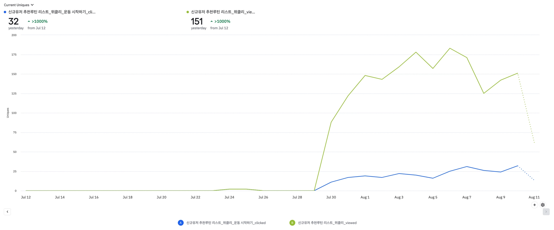554x230 pixels.
Task: Open the chart settings gear icon
Action: coord(543,205)
